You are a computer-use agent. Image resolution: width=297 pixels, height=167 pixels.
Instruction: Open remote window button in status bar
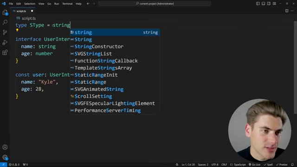3,165
